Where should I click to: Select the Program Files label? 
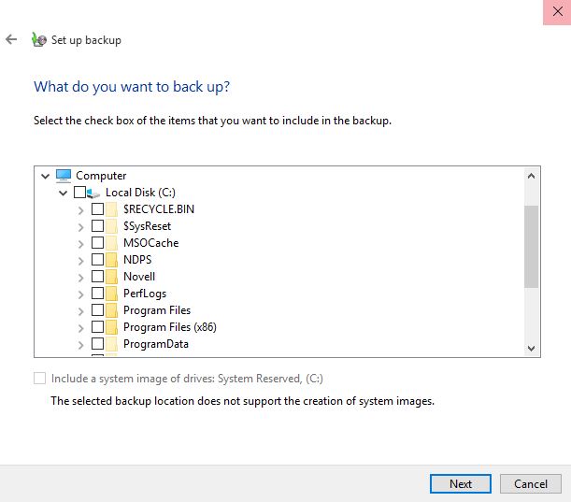157,310
